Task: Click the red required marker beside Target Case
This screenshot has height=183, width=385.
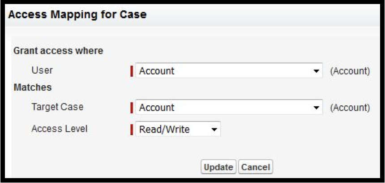Action: [132, 108]
